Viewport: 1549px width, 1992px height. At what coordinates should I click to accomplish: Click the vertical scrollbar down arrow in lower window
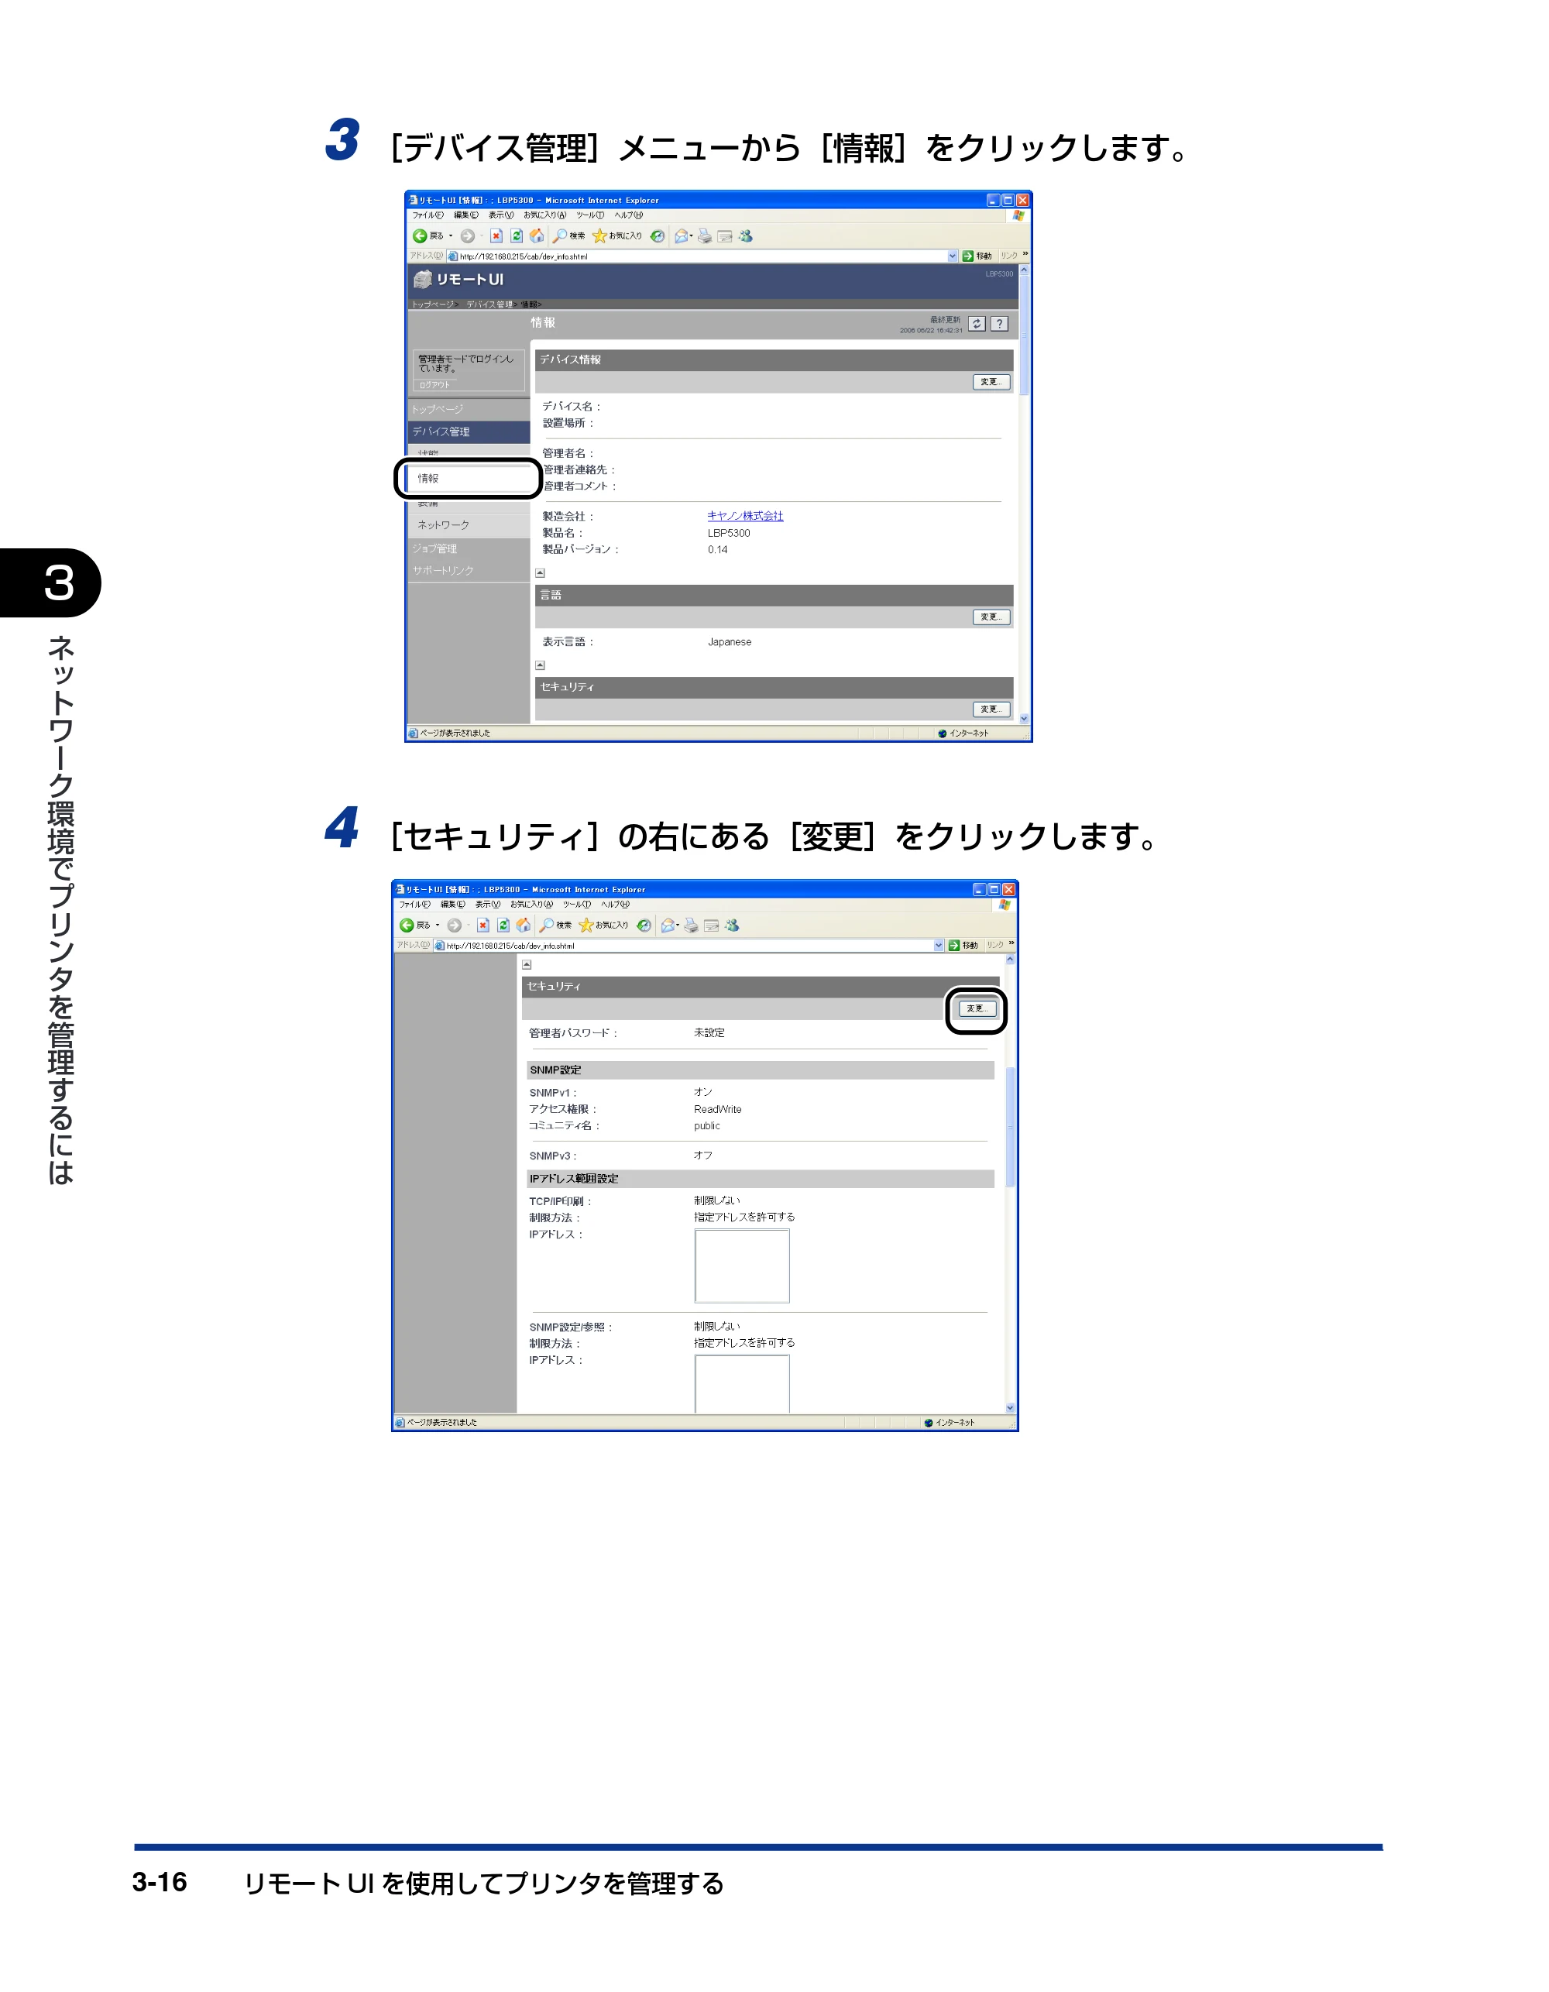click(x=1010, y=1408)
